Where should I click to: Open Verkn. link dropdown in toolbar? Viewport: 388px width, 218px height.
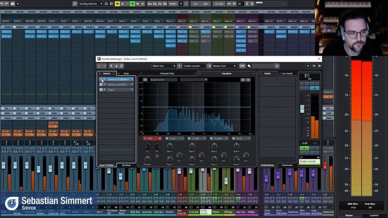(x=181, y=4)
